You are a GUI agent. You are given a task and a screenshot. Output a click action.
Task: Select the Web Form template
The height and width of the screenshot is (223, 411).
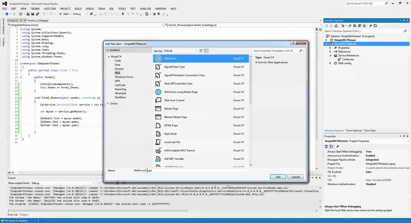[x=201, y=58]
